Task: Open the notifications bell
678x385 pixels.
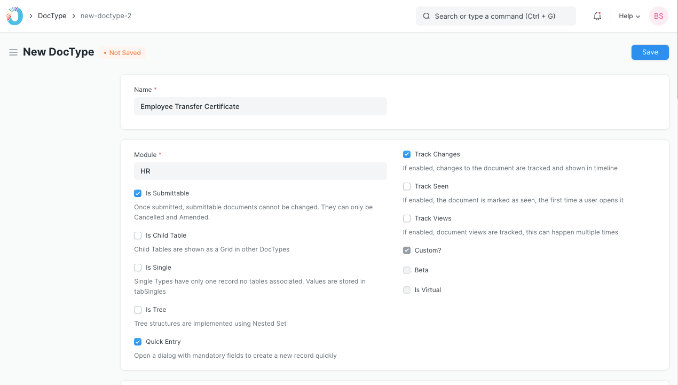Action: (597, 16)
